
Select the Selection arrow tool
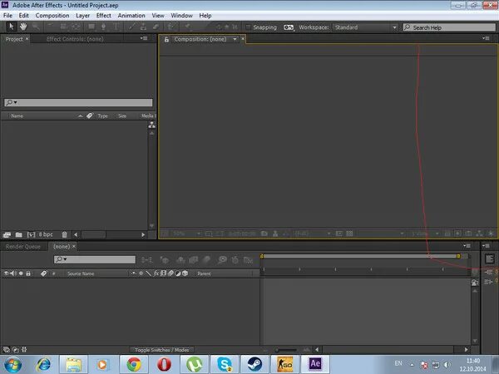[x=11, y=27]
